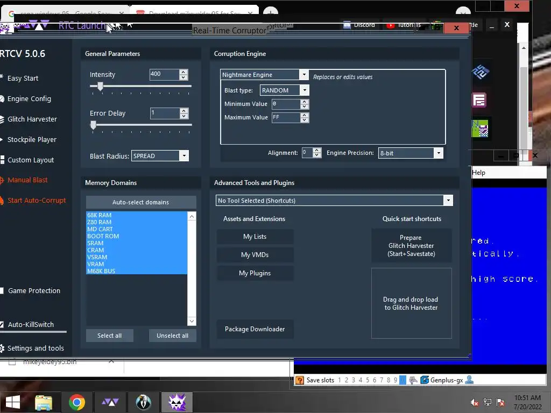The image size is (551, 413).
Task: Open My Lists
Action: point(255,237)
